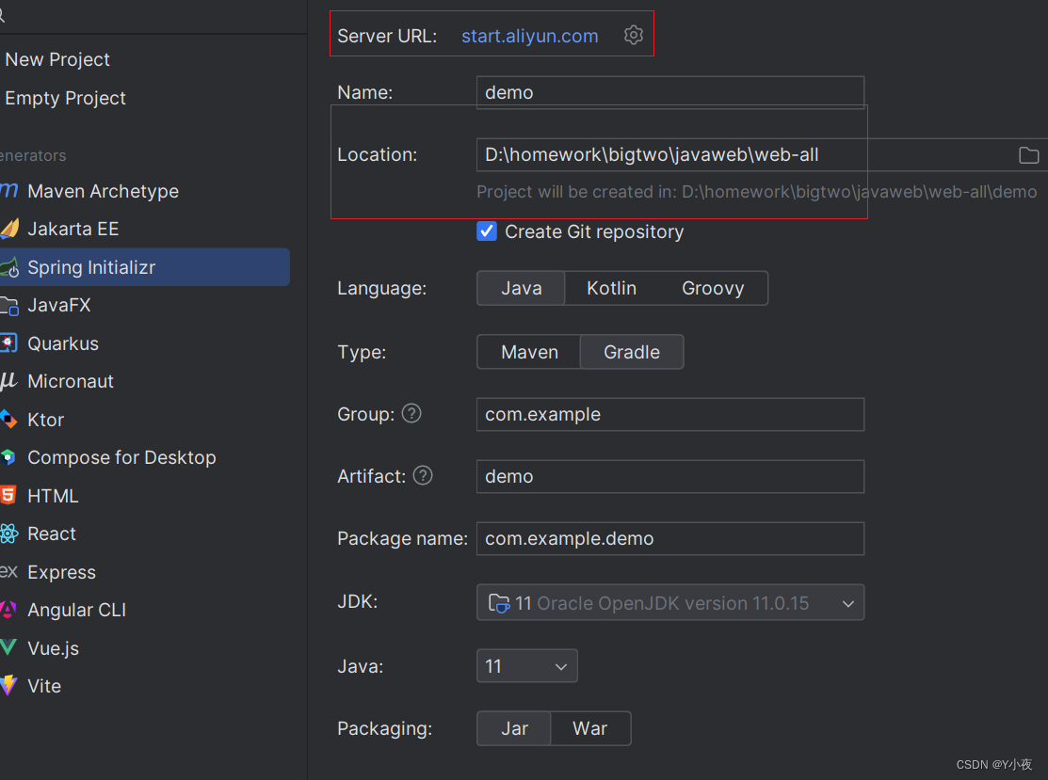The image size is (1048, 780).
Task: Click the Micronaut mu icon
Action: point(8,381)
